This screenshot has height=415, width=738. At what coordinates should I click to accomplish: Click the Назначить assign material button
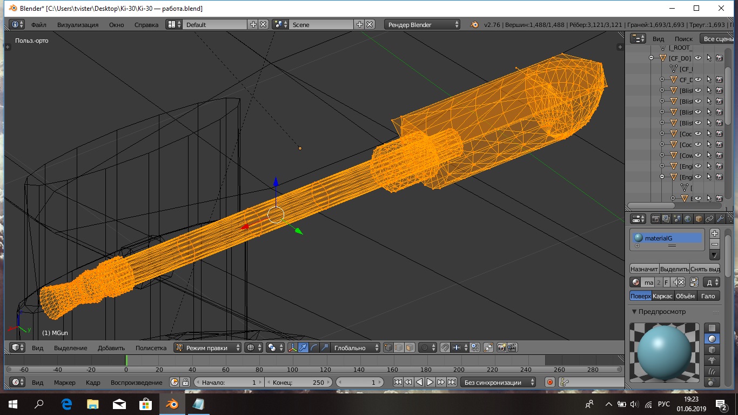644,269
